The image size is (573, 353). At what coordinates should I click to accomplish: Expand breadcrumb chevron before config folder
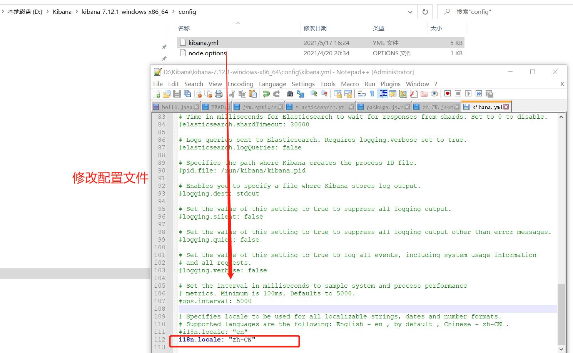click(x=173, y=12)
